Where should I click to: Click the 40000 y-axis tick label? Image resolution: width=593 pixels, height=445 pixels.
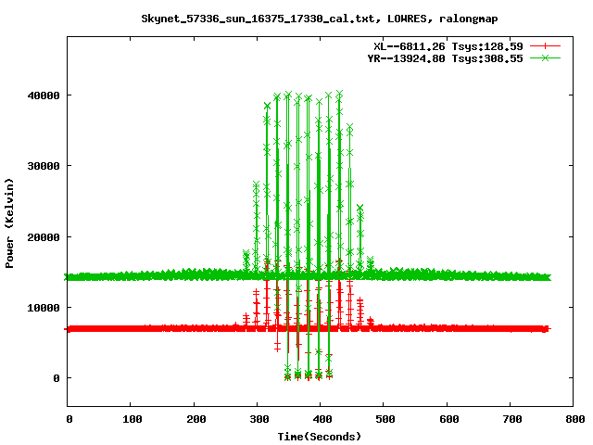tap(44, 95)
